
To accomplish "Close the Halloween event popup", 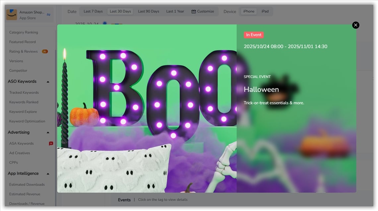I will click(355, 25).
